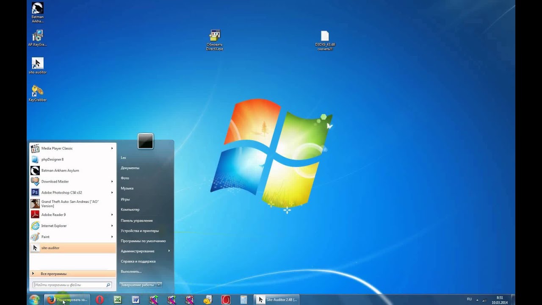Click the Завершение работы button
The image size is (542, 305).
click(x=138, y=285)
